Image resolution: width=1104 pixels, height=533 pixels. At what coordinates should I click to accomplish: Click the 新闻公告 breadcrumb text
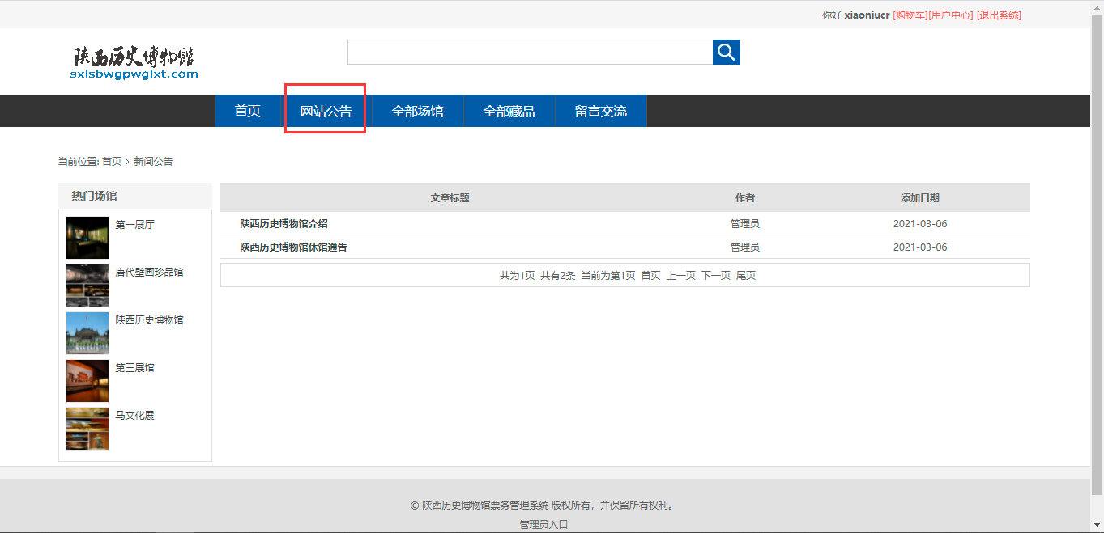click(x=153, y=161)
